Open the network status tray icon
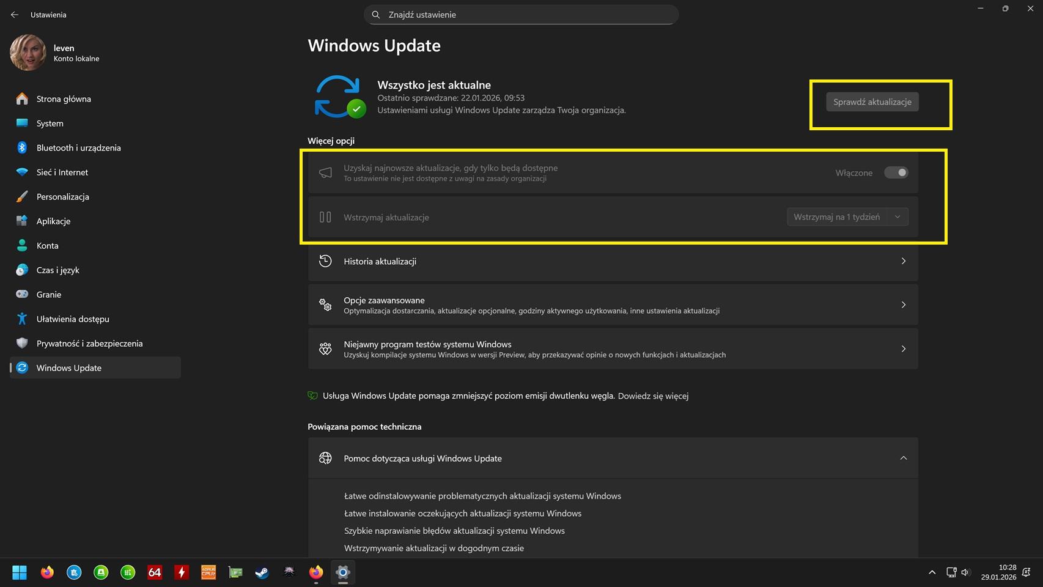 pos(951,572)
